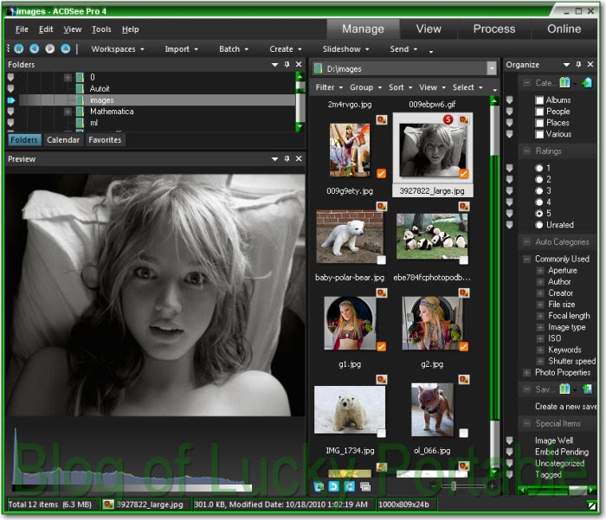
Task: Click the Home navigation icon in toolbar
Action: [19, 49]
